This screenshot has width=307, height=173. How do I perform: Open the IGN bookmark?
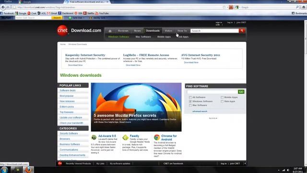click(79, 13)
